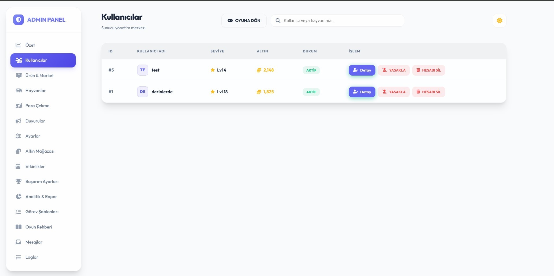The width and height of the screenshot is (554, 276).
Task: Click the DE avatar for derinlerde
Action: click(x=142, y=92)
